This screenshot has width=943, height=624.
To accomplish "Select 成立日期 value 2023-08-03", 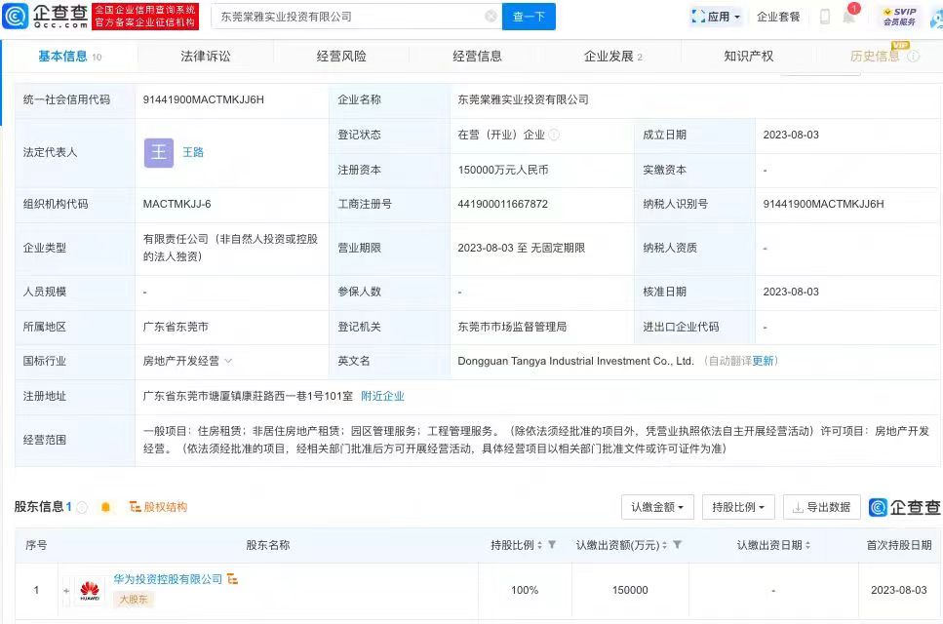I will (791, 135).
